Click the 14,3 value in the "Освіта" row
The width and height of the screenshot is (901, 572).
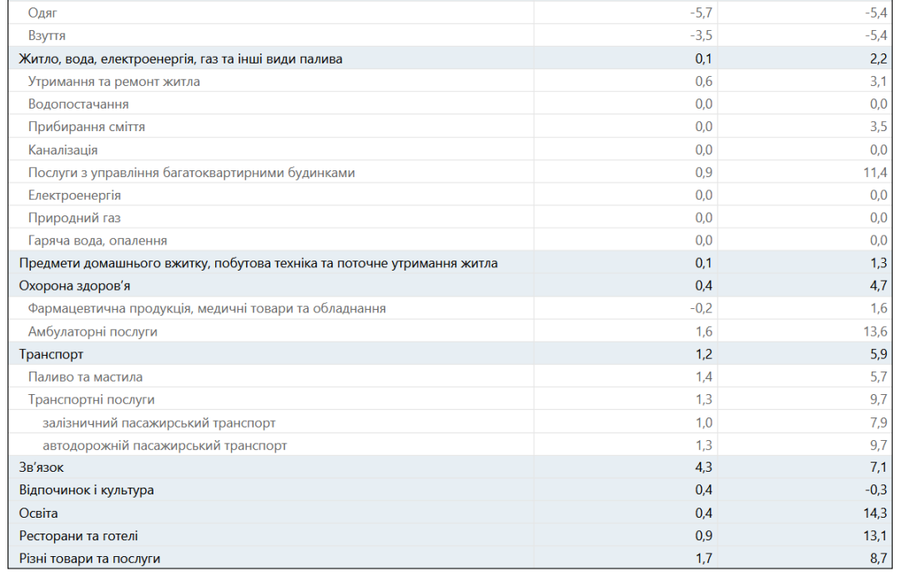coord(874,513)
